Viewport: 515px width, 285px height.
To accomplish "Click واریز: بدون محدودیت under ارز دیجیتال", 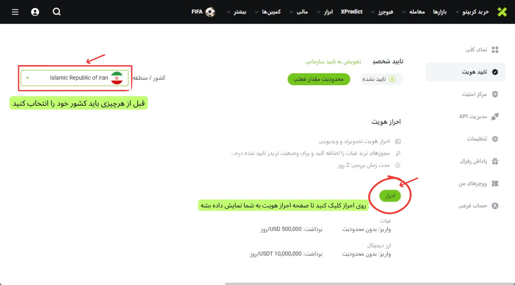I will pos(367,254).
